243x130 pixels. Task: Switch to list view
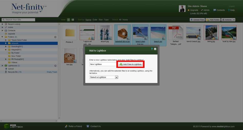(x=73, y=20)
